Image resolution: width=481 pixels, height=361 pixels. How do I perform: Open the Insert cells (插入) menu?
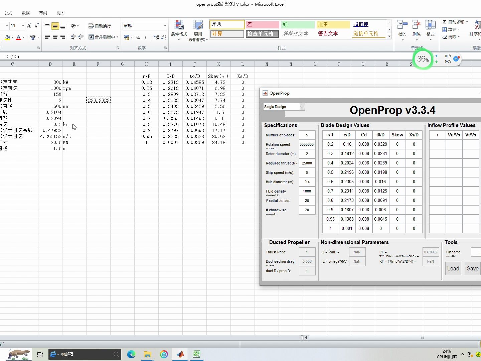click(402, 30)
